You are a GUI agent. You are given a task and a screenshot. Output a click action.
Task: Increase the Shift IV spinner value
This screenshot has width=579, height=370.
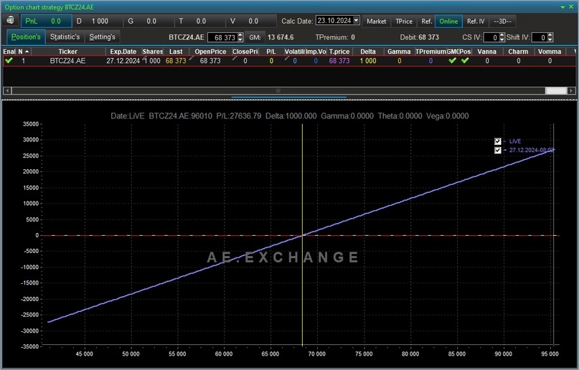pyautogui.click(x=550, y=35)
